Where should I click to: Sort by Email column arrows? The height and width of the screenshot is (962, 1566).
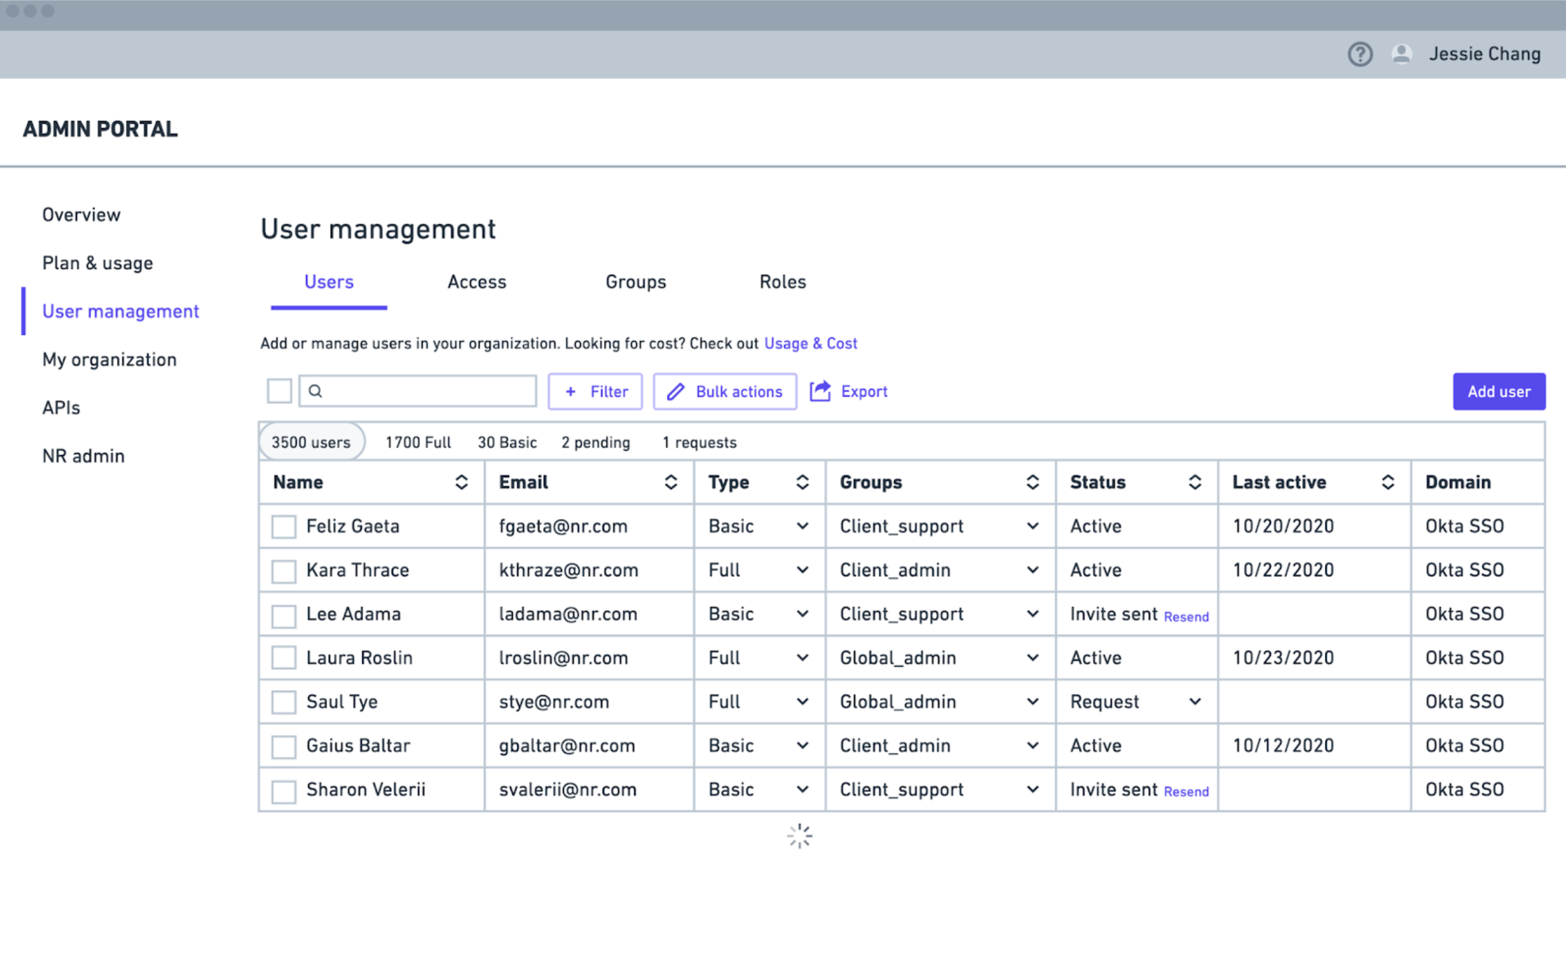pyautogui.click(x=670, y=482)
